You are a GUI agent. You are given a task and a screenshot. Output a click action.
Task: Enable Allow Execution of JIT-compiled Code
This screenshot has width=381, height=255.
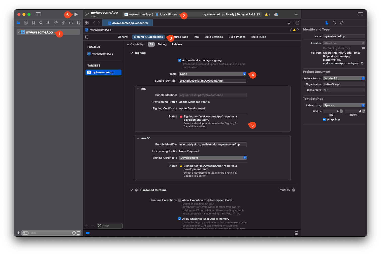coord(180,200)
